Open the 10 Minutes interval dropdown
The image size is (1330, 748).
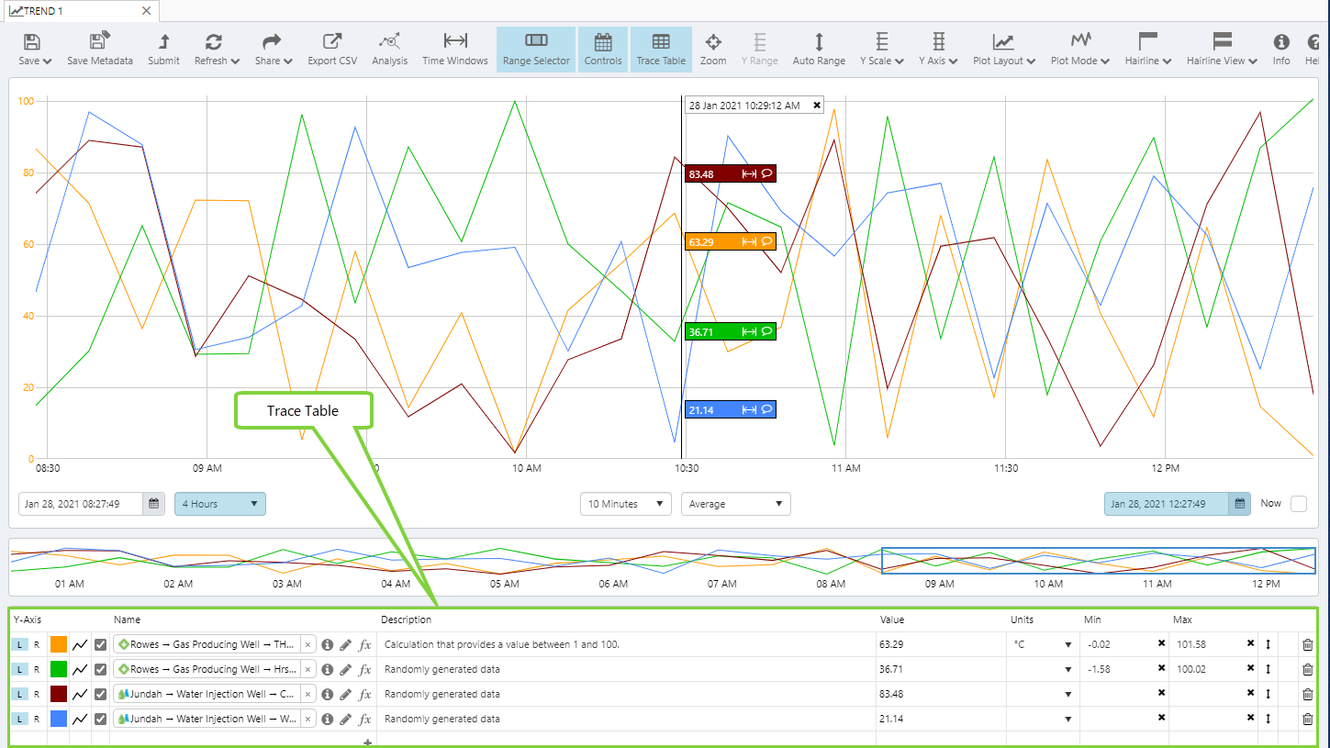coord(626,504)
